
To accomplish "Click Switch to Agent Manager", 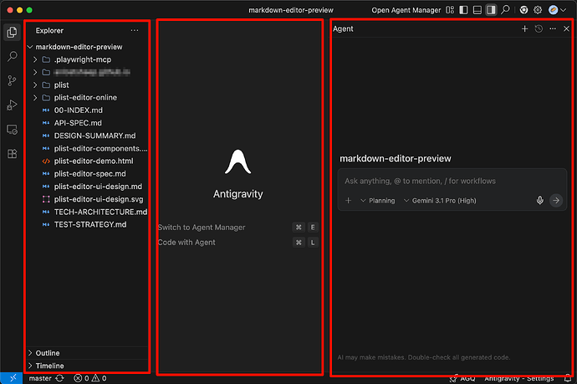I will click(202, 228).
